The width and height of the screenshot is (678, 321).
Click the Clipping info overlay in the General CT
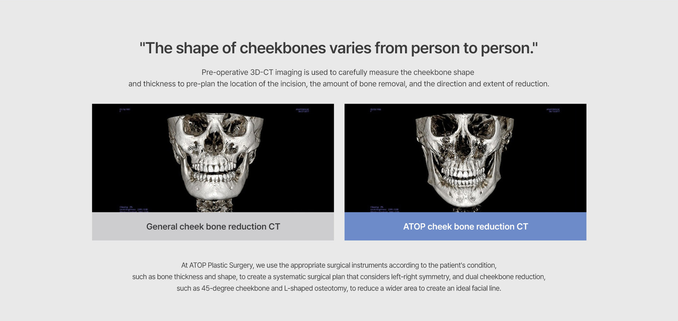pos(134,209)
